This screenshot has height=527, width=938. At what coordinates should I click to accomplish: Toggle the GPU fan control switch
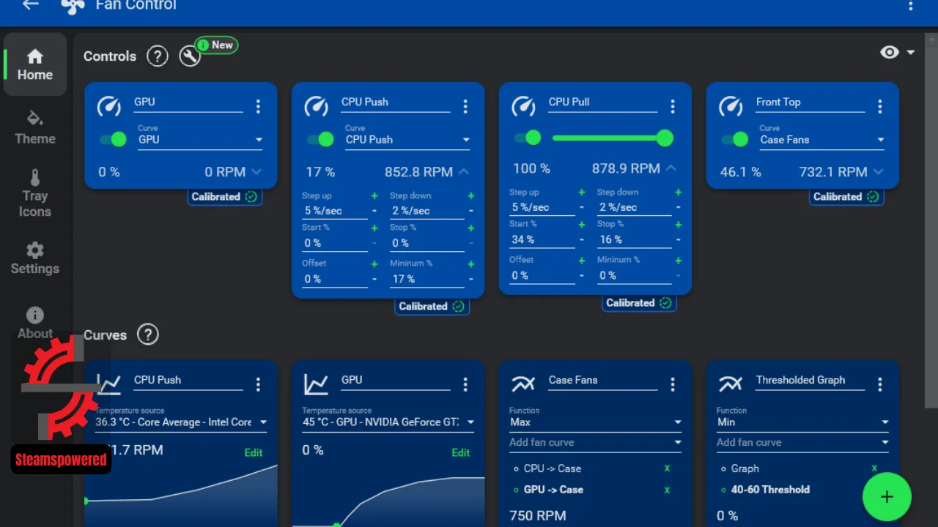pos(113,139)
